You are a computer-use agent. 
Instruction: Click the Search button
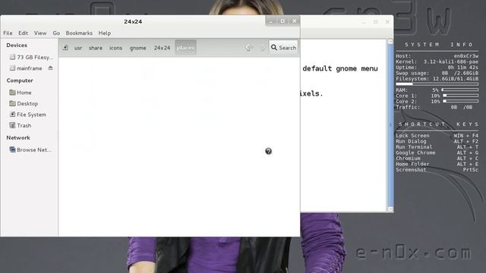[x=283, y=48]
